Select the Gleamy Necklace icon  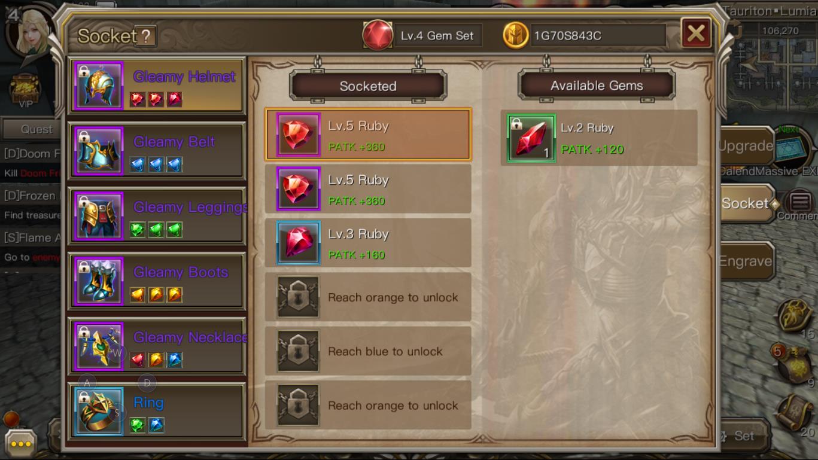[x=99, y=346]
